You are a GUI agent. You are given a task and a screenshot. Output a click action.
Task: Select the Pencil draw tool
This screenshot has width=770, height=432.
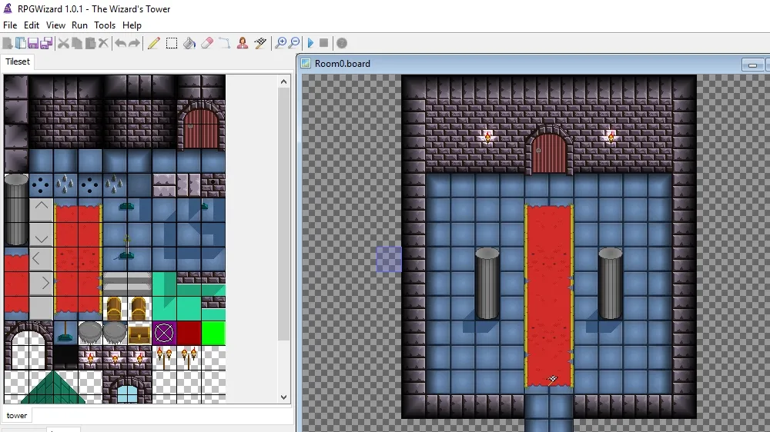click(x=153, y=43)
